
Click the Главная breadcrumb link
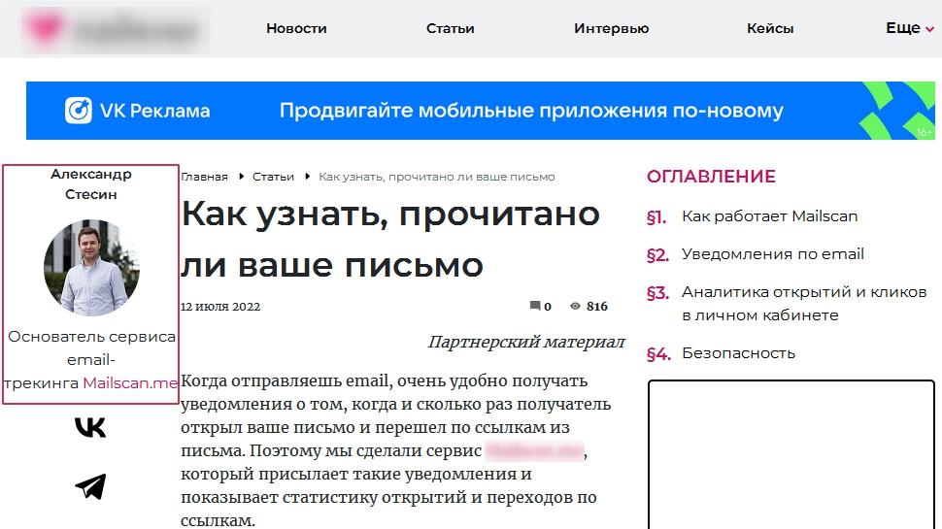coord(204,177)
